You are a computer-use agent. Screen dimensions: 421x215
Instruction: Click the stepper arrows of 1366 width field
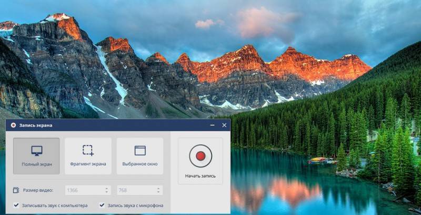107,190
